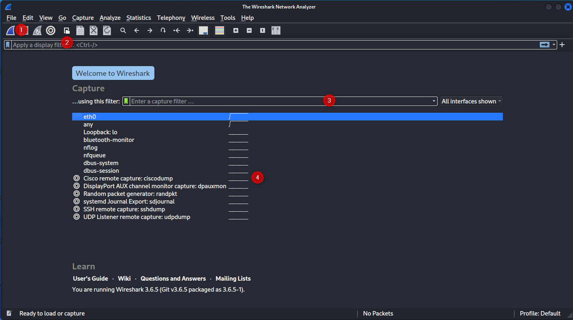Click the zoom in plus icon
573x320 pixels.
(x=236, y=30)
